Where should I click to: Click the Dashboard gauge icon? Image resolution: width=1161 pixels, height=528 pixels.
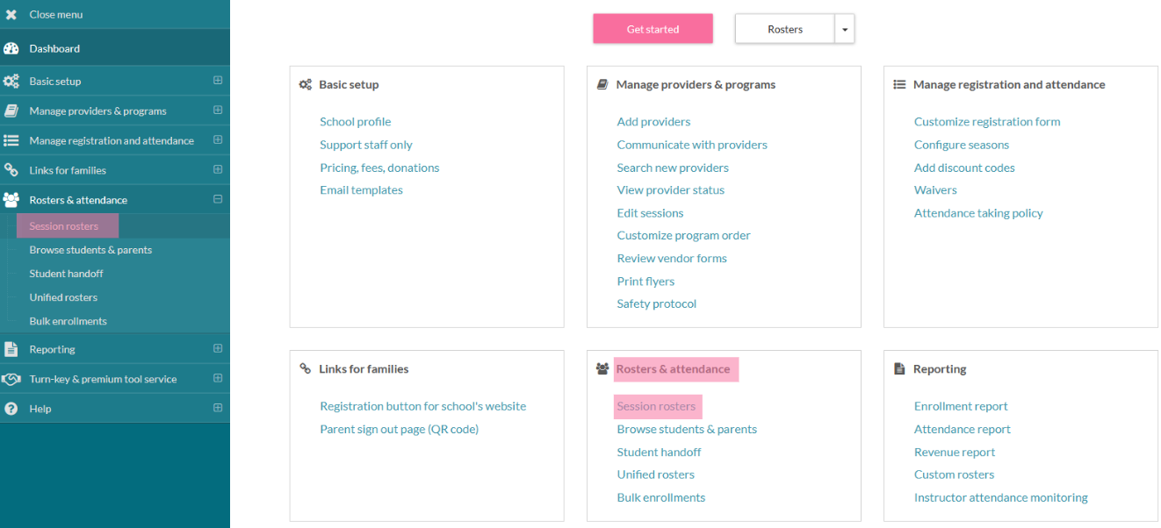[x=11, y=49]
